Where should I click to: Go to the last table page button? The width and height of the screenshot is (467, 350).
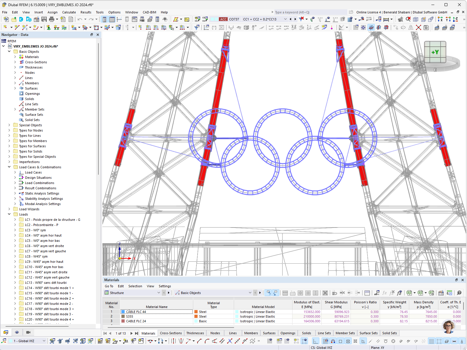(x=137, y=333)
